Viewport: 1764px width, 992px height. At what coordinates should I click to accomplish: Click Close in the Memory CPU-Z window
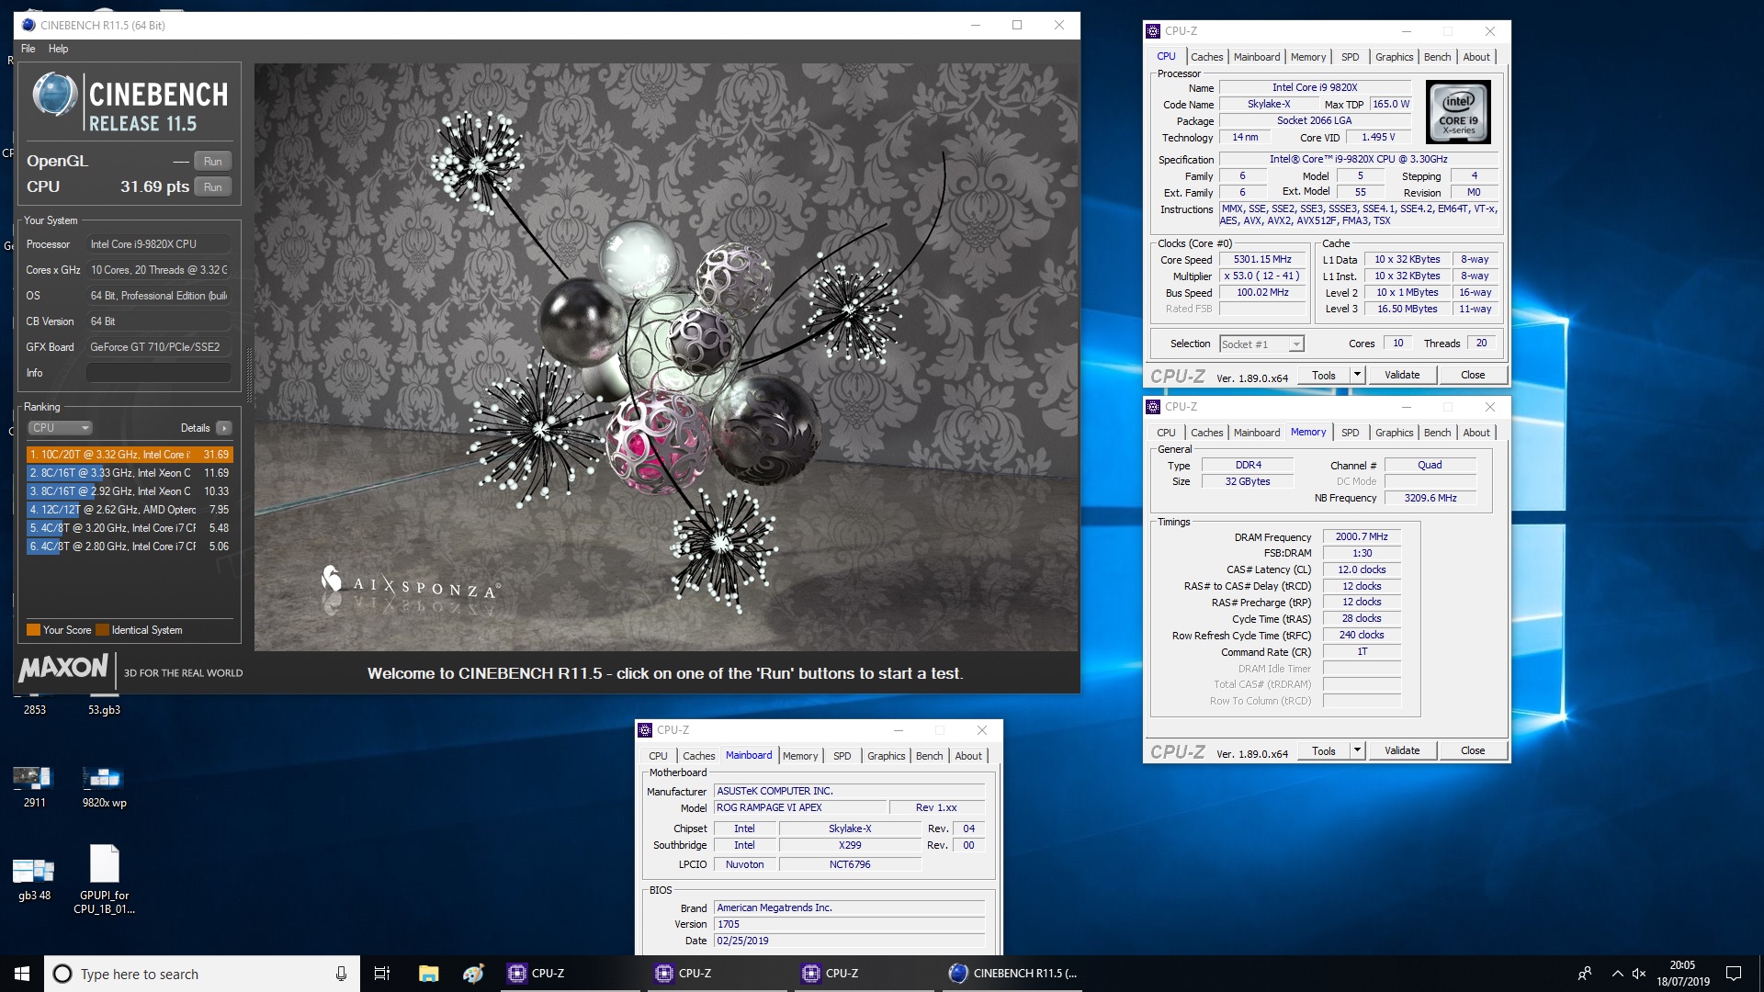click(1473, 750)
